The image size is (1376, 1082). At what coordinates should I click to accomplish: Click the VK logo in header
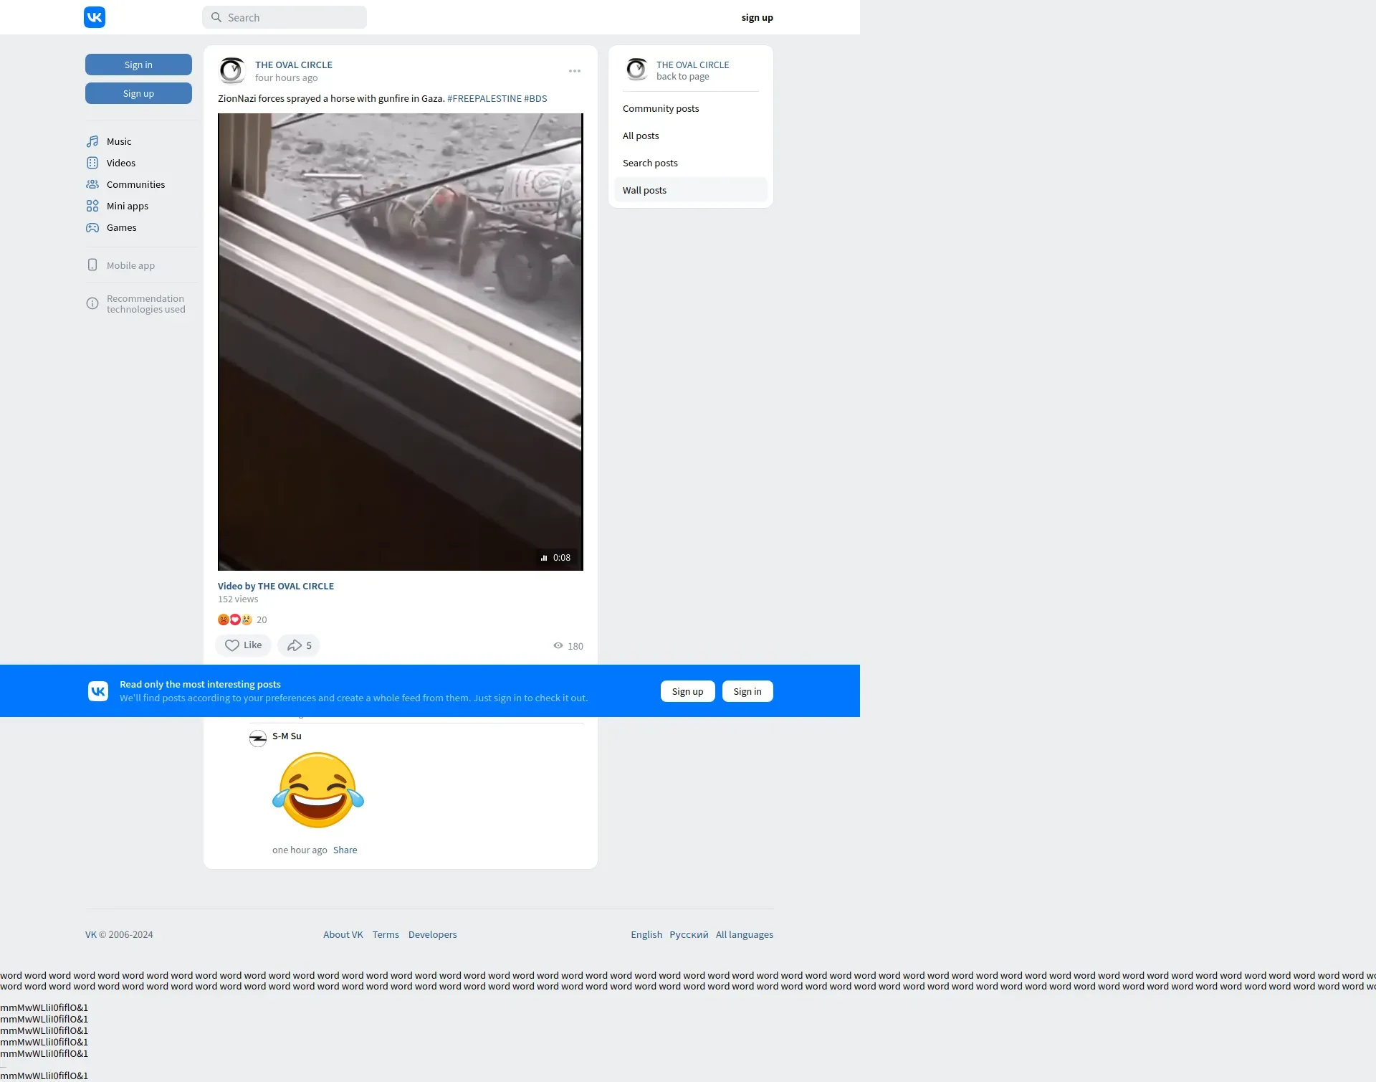95,17
